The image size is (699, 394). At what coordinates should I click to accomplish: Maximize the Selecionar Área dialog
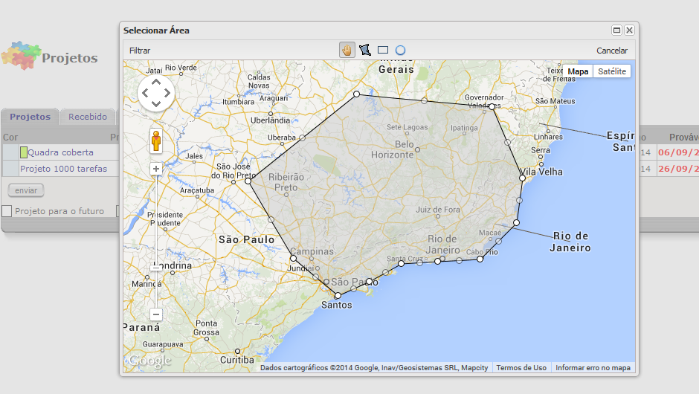(616, 30)
